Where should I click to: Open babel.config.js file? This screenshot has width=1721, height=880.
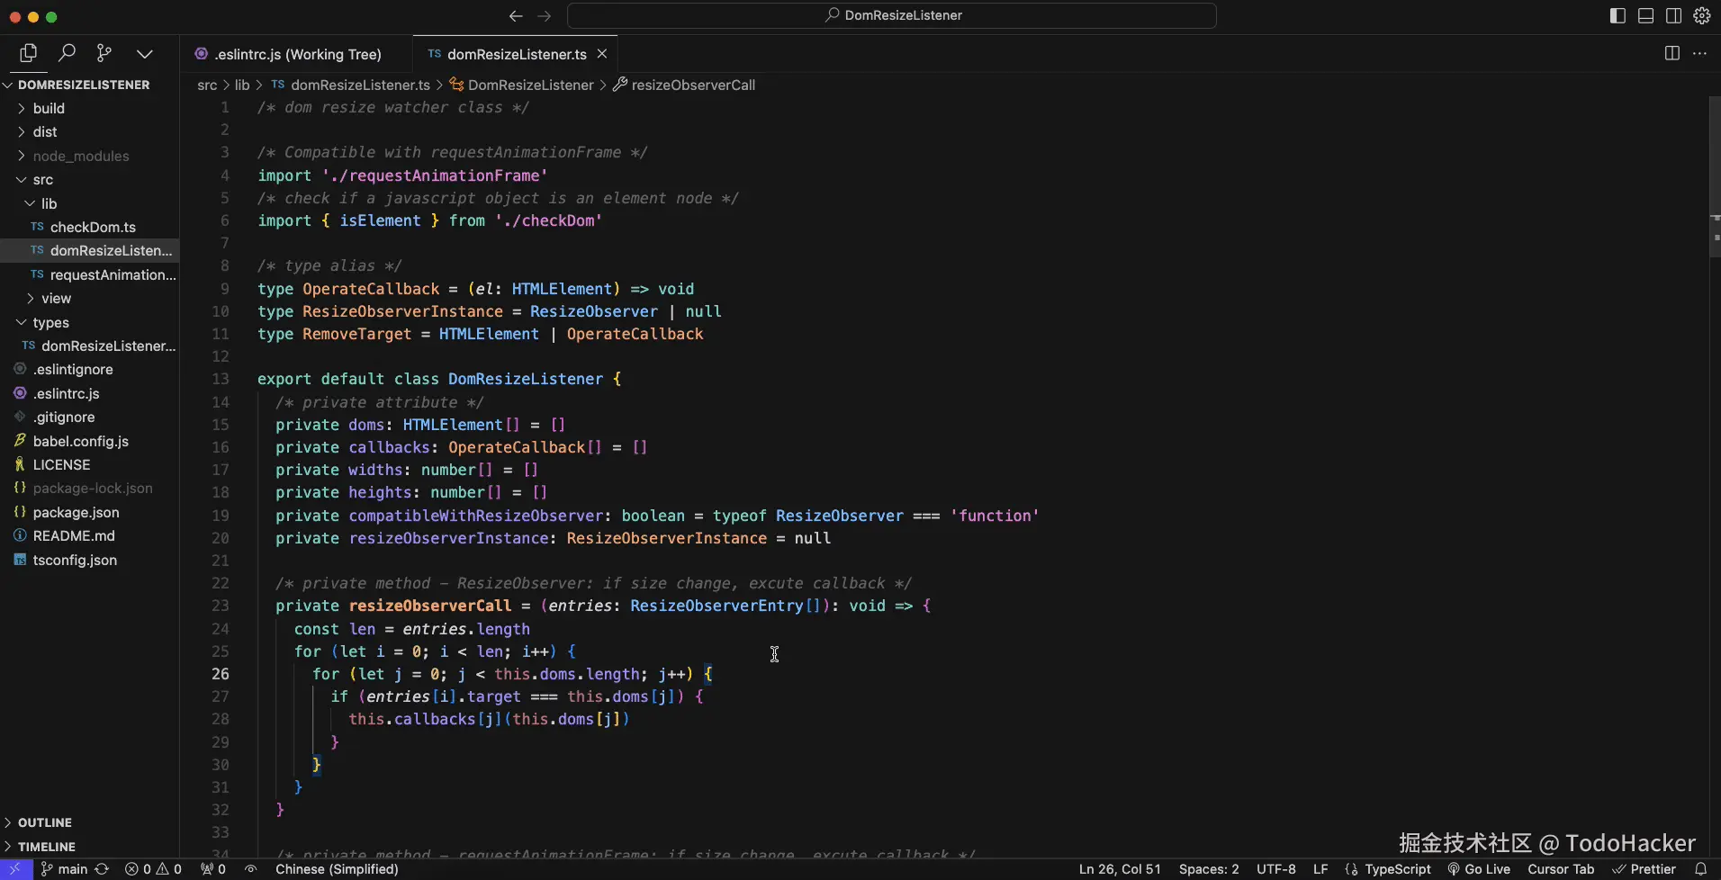89,442
